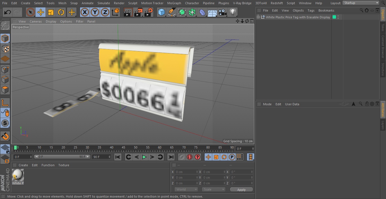386x199 pixels.
Task: Open viewport Cameras menu
Action: [x=36, y=21]
